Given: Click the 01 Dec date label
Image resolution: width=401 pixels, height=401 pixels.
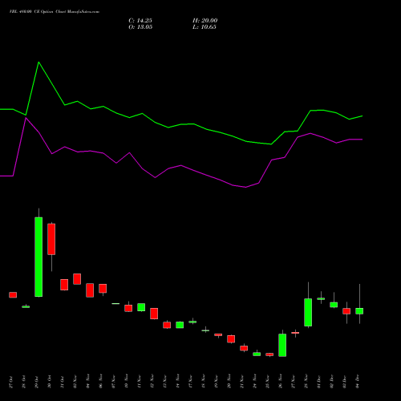Looking at the screenshot, I should pos(318,382).
